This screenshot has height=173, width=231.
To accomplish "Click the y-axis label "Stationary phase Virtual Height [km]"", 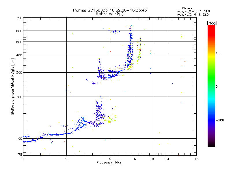I will click(x=12, y=86).
